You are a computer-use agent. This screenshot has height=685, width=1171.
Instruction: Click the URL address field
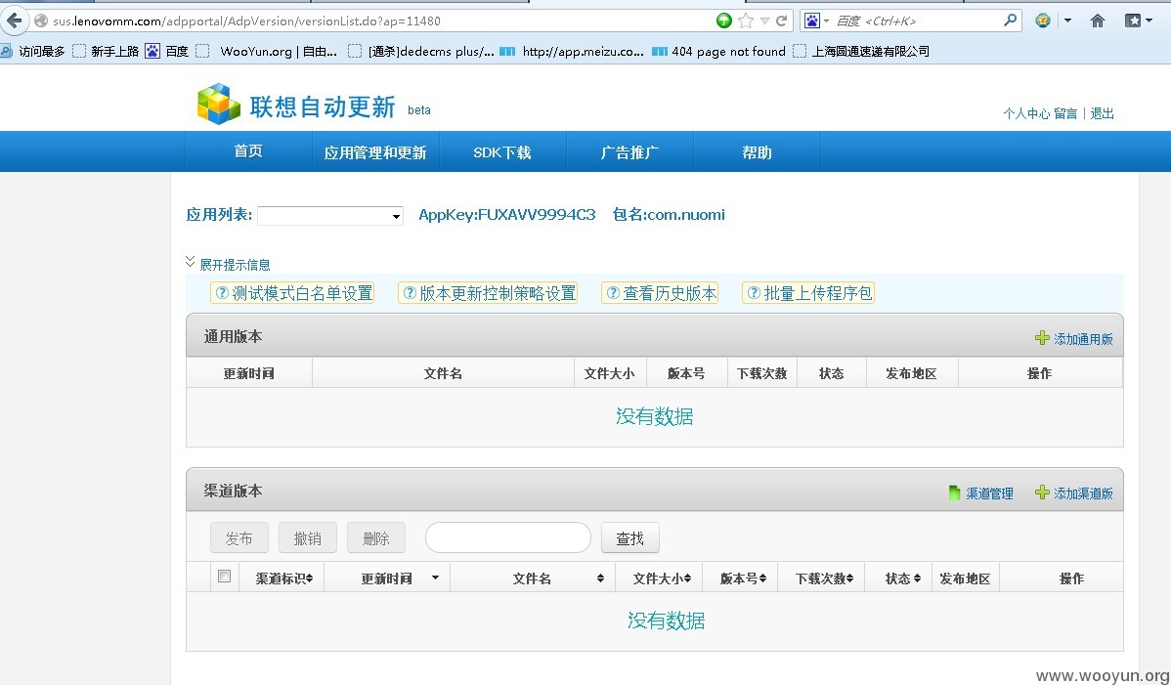[x=381, y=21]
